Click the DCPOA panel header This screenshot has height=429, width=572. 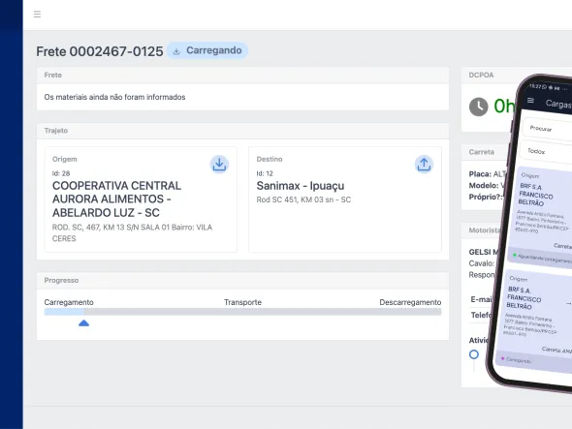[x=489, y=76]
